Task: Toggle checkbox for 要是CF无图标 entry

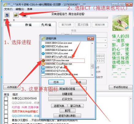Action: 6,120
